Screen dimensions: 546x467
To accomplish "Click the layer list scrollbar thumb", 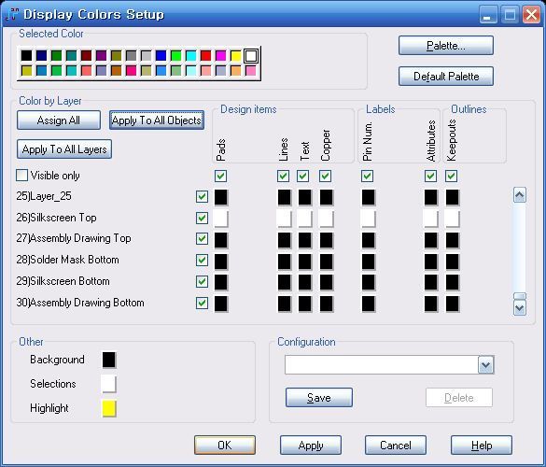I will 520,296.
